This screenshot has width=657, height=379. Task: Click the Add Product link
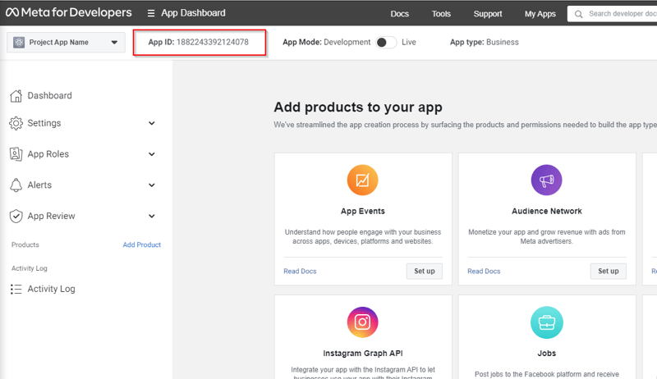[x=141, y=244]
